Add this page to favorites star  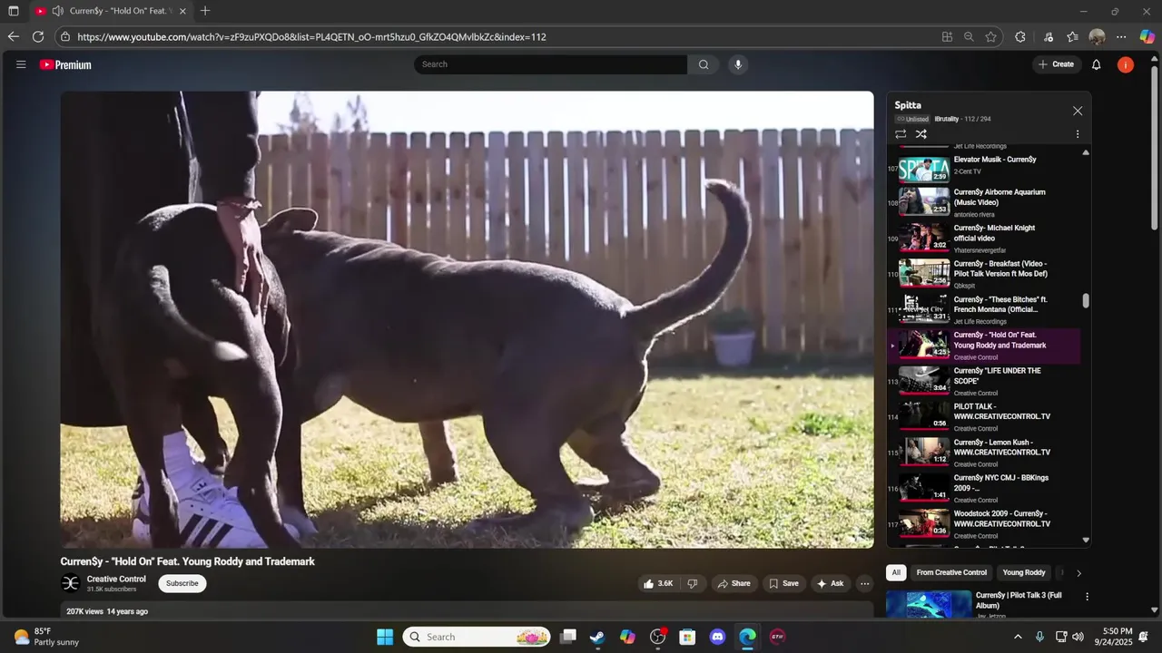[991, 37]
